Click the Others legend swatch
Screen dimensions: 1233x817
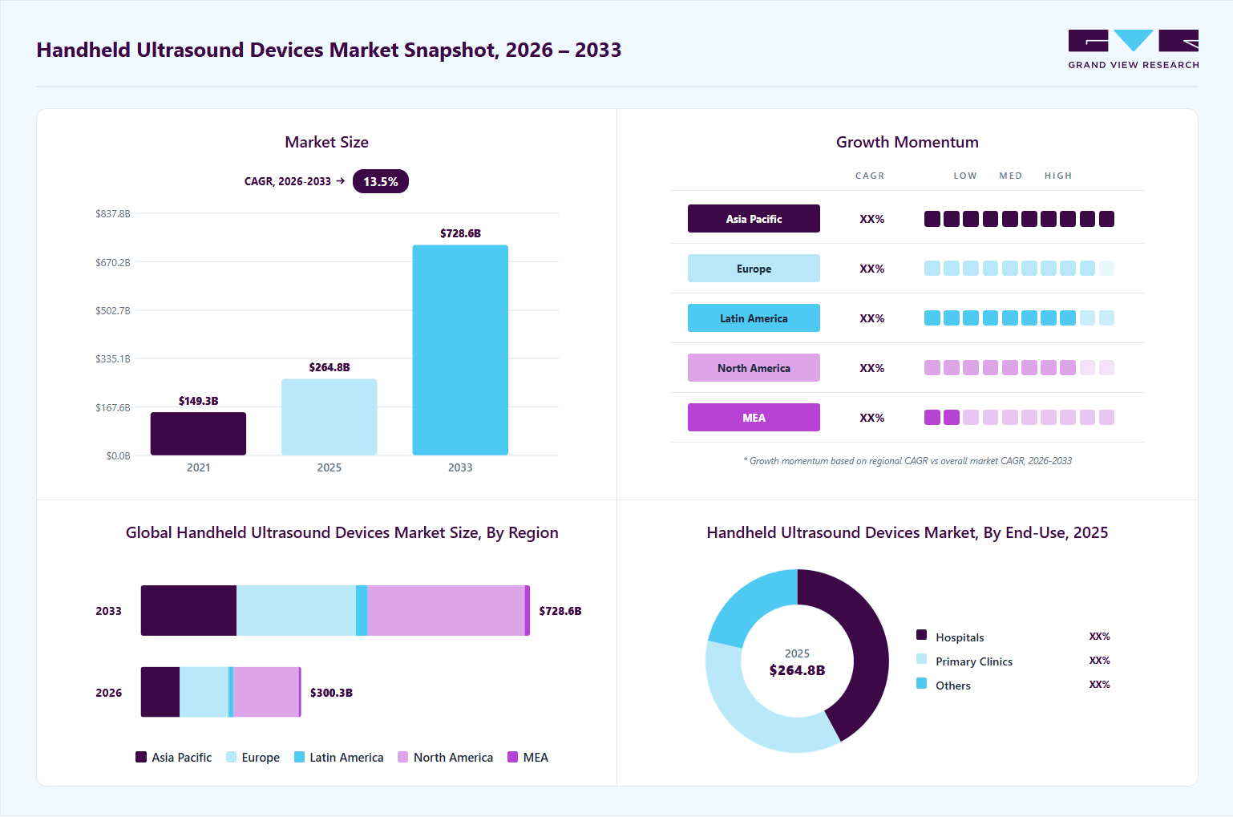coord(922,683)
